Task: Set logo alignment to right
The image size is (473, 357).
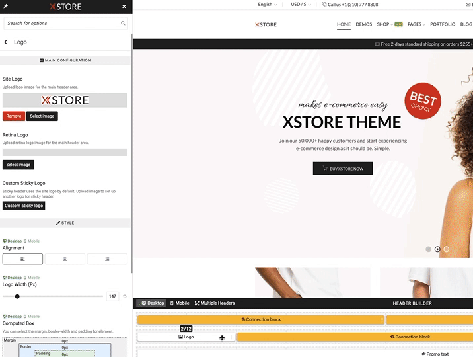Action: (x=107, y=259)
